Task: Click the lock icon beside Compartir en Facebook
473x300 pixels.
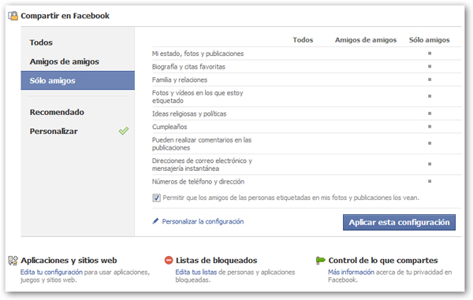Action: click(x=13, y=16)
